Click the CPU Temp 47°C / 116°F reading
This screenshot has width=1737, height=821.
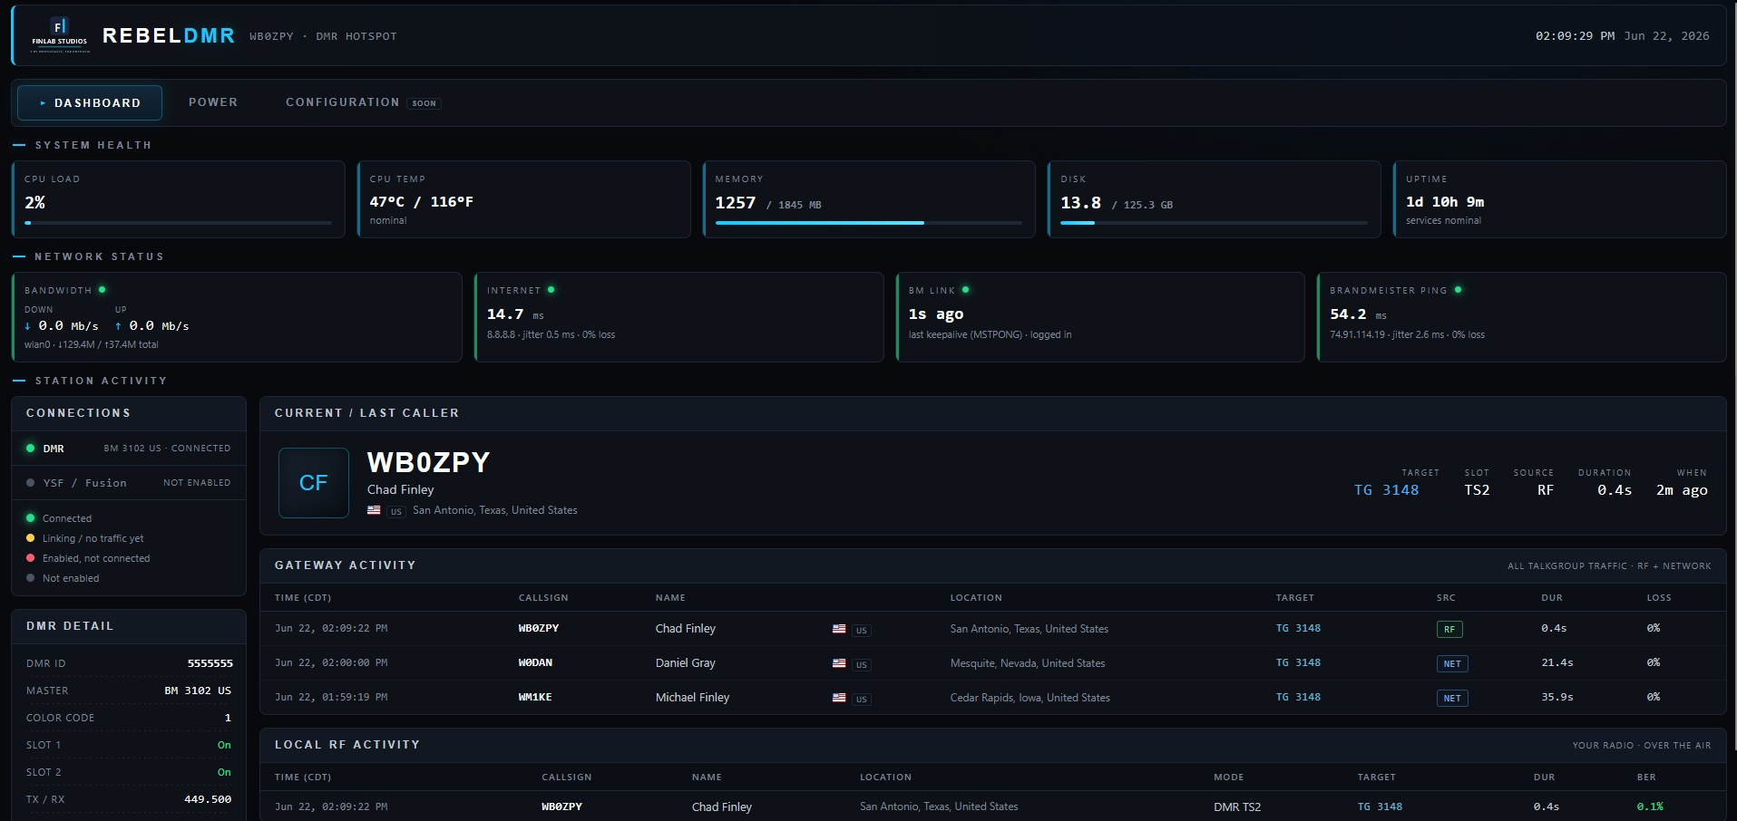tap(421, 202)
